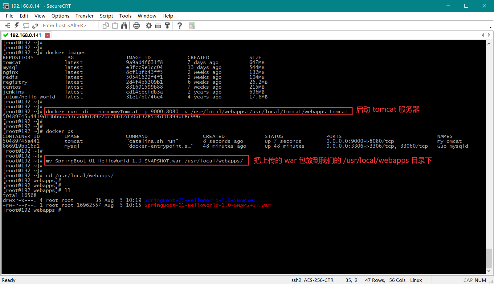Screen dimensions: 494x284
Task: Open the Public Key Assistant key icon
Action: pos(167,26)
